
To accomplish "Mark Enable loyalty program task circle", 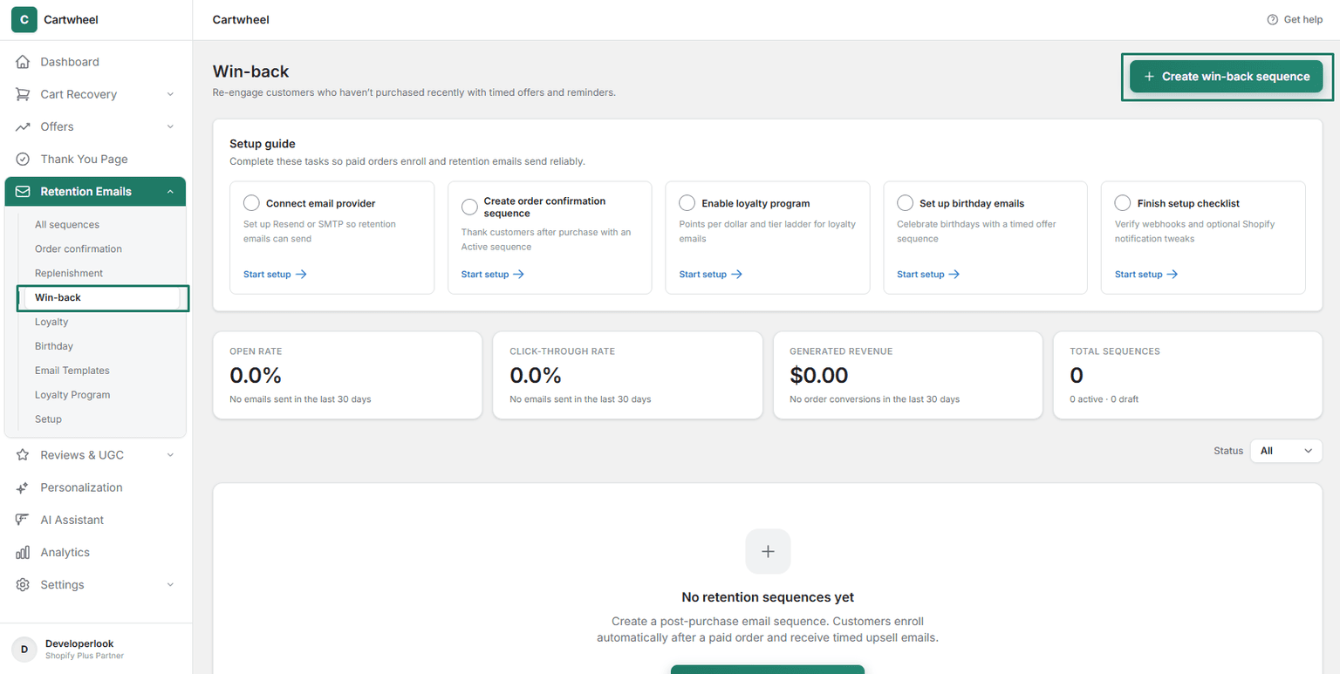I will (x=687, y=203).
